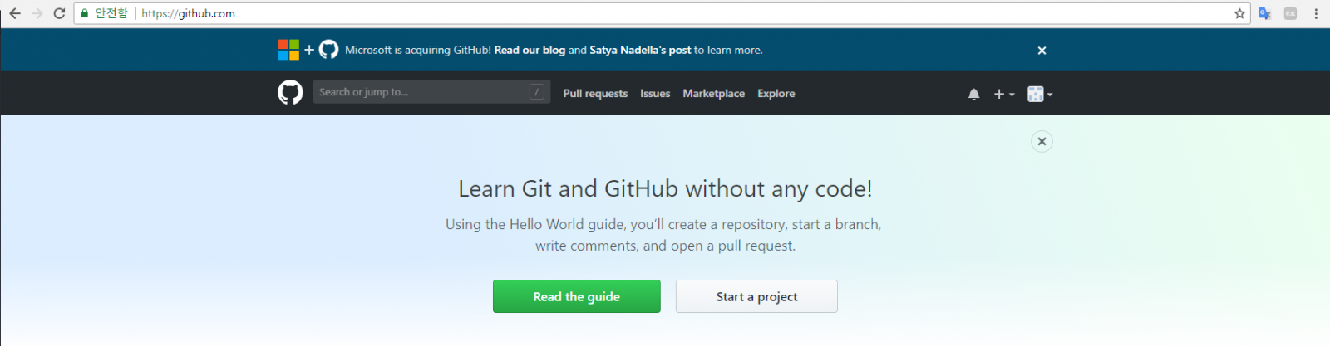Open the Issues page
Screen dimensions: 1330x346
655,94
